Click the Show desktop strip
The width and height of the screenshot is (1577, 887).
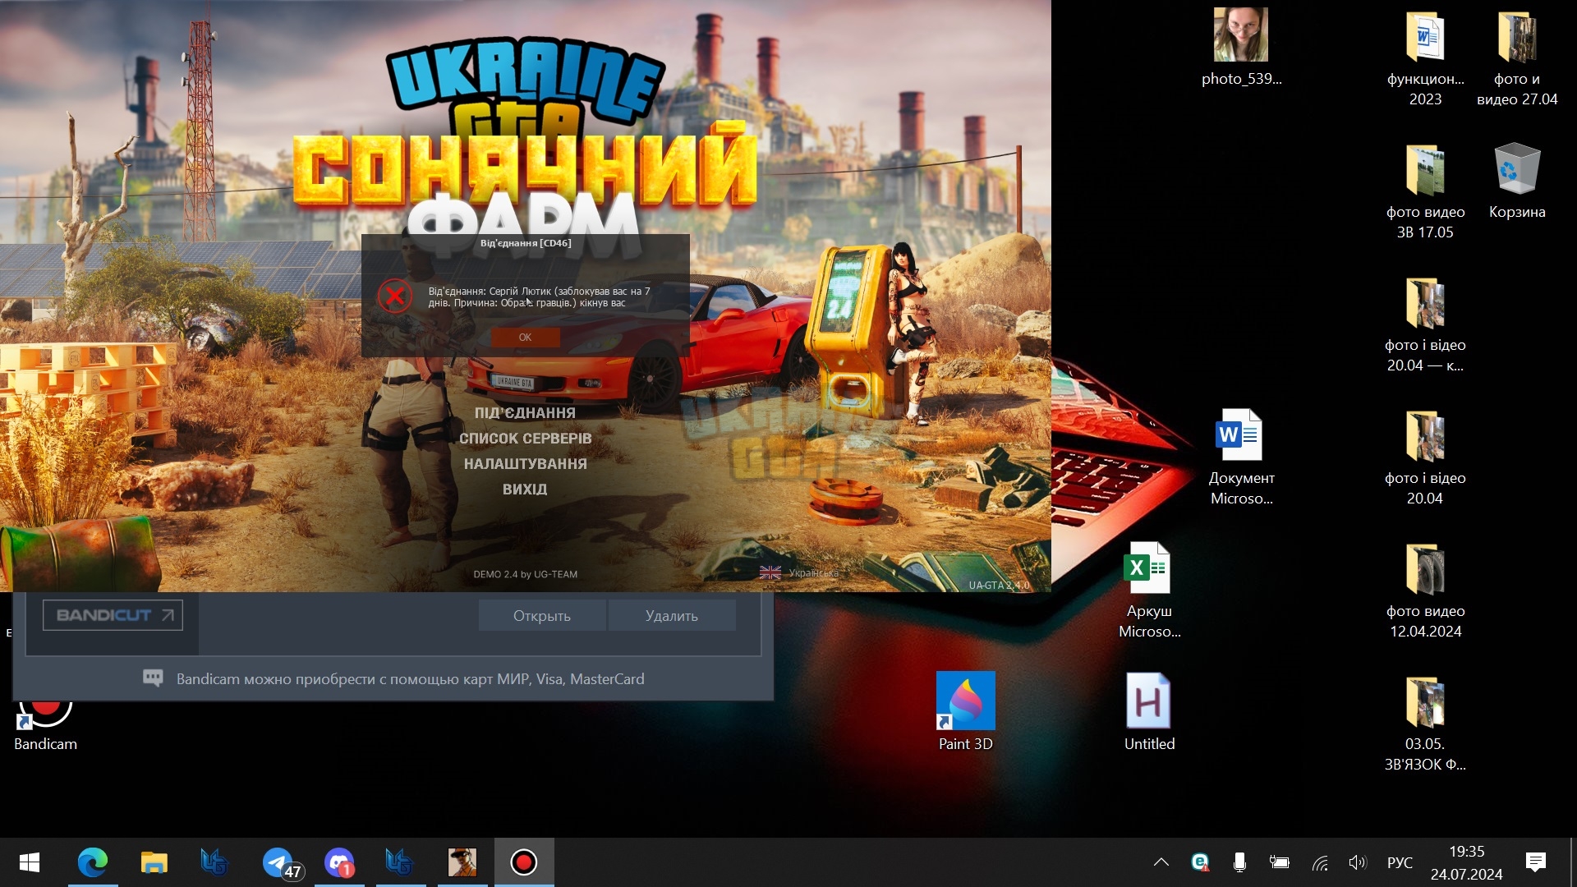coord(1572,862)
